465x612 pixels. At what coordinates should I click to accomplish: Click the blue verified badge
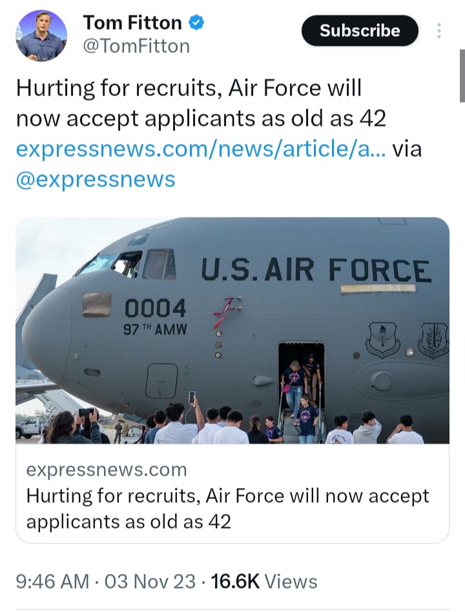point(196,22)
